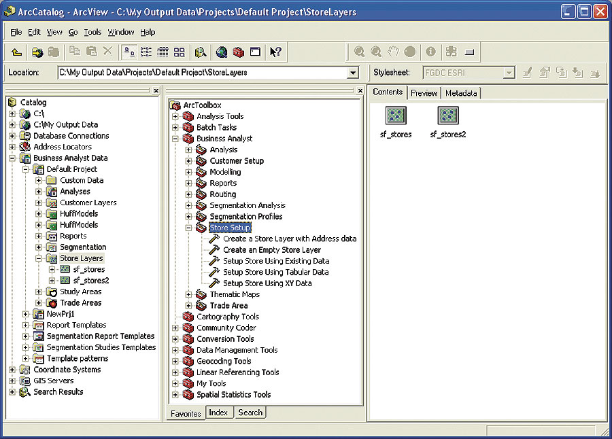Screen dimensions: 612x439
Task: Open the Edit menu
Action: coord(35,32)
